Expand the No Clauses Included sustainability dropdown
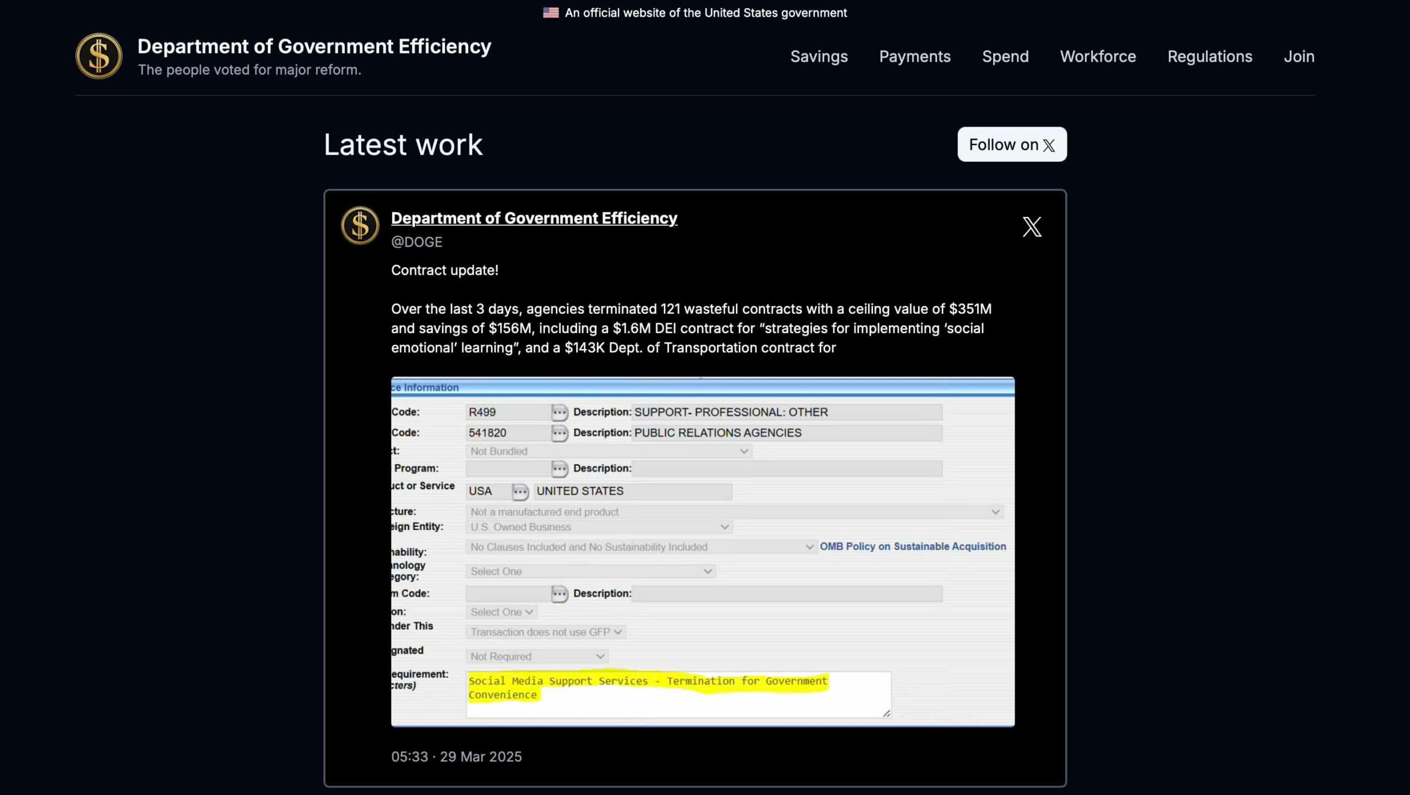Viewport: 1410px width, 795px height. click(x=641, y=547)
